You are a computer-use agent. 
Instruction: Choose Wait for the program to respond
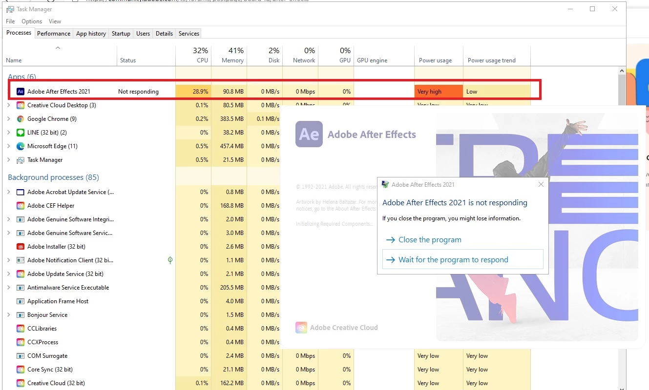click(462, 260)
